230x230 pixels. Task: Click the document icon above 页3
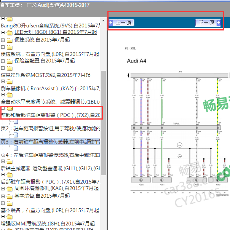pos(16,135)
